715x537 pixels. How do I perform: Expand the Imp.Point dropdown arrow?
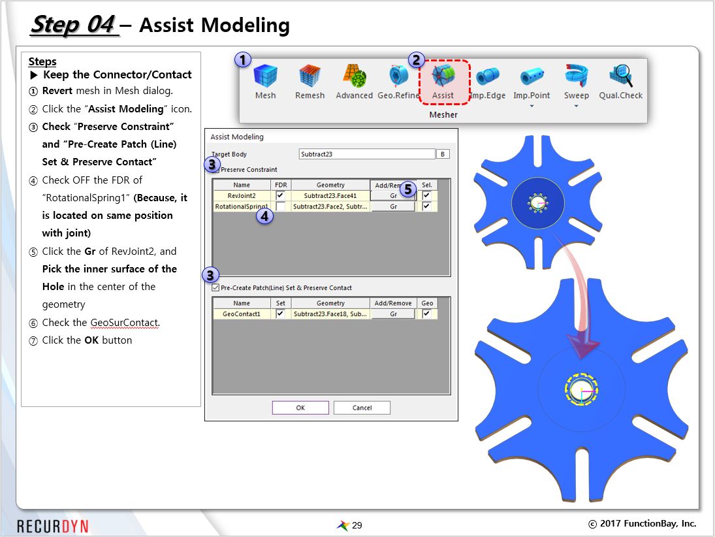coord(532,106)
